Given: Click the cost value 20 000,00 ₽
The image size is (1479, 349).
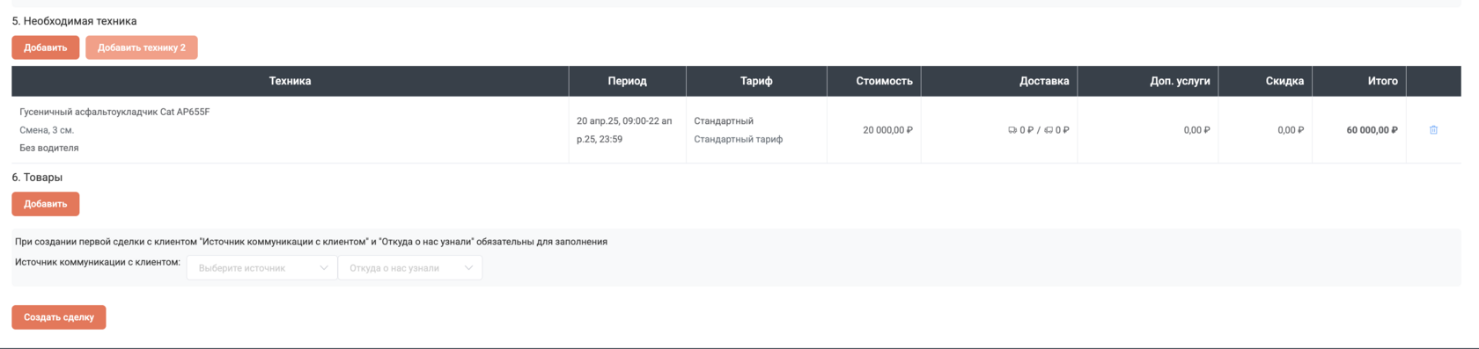Looking at the screenshot, I should (887, 130).
